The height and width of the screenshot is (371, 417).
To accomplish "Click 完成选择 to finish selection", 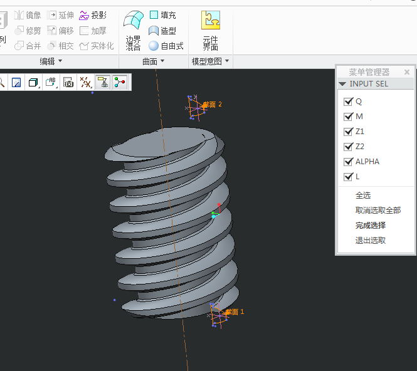I will pos(371,226).
